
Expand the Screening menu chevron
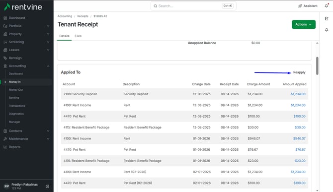(x=48, y=42)
